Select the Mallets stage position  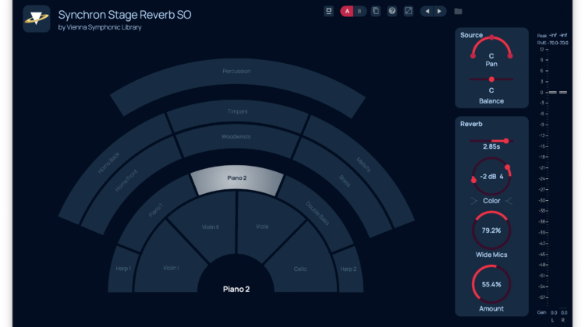coord(363,164)
